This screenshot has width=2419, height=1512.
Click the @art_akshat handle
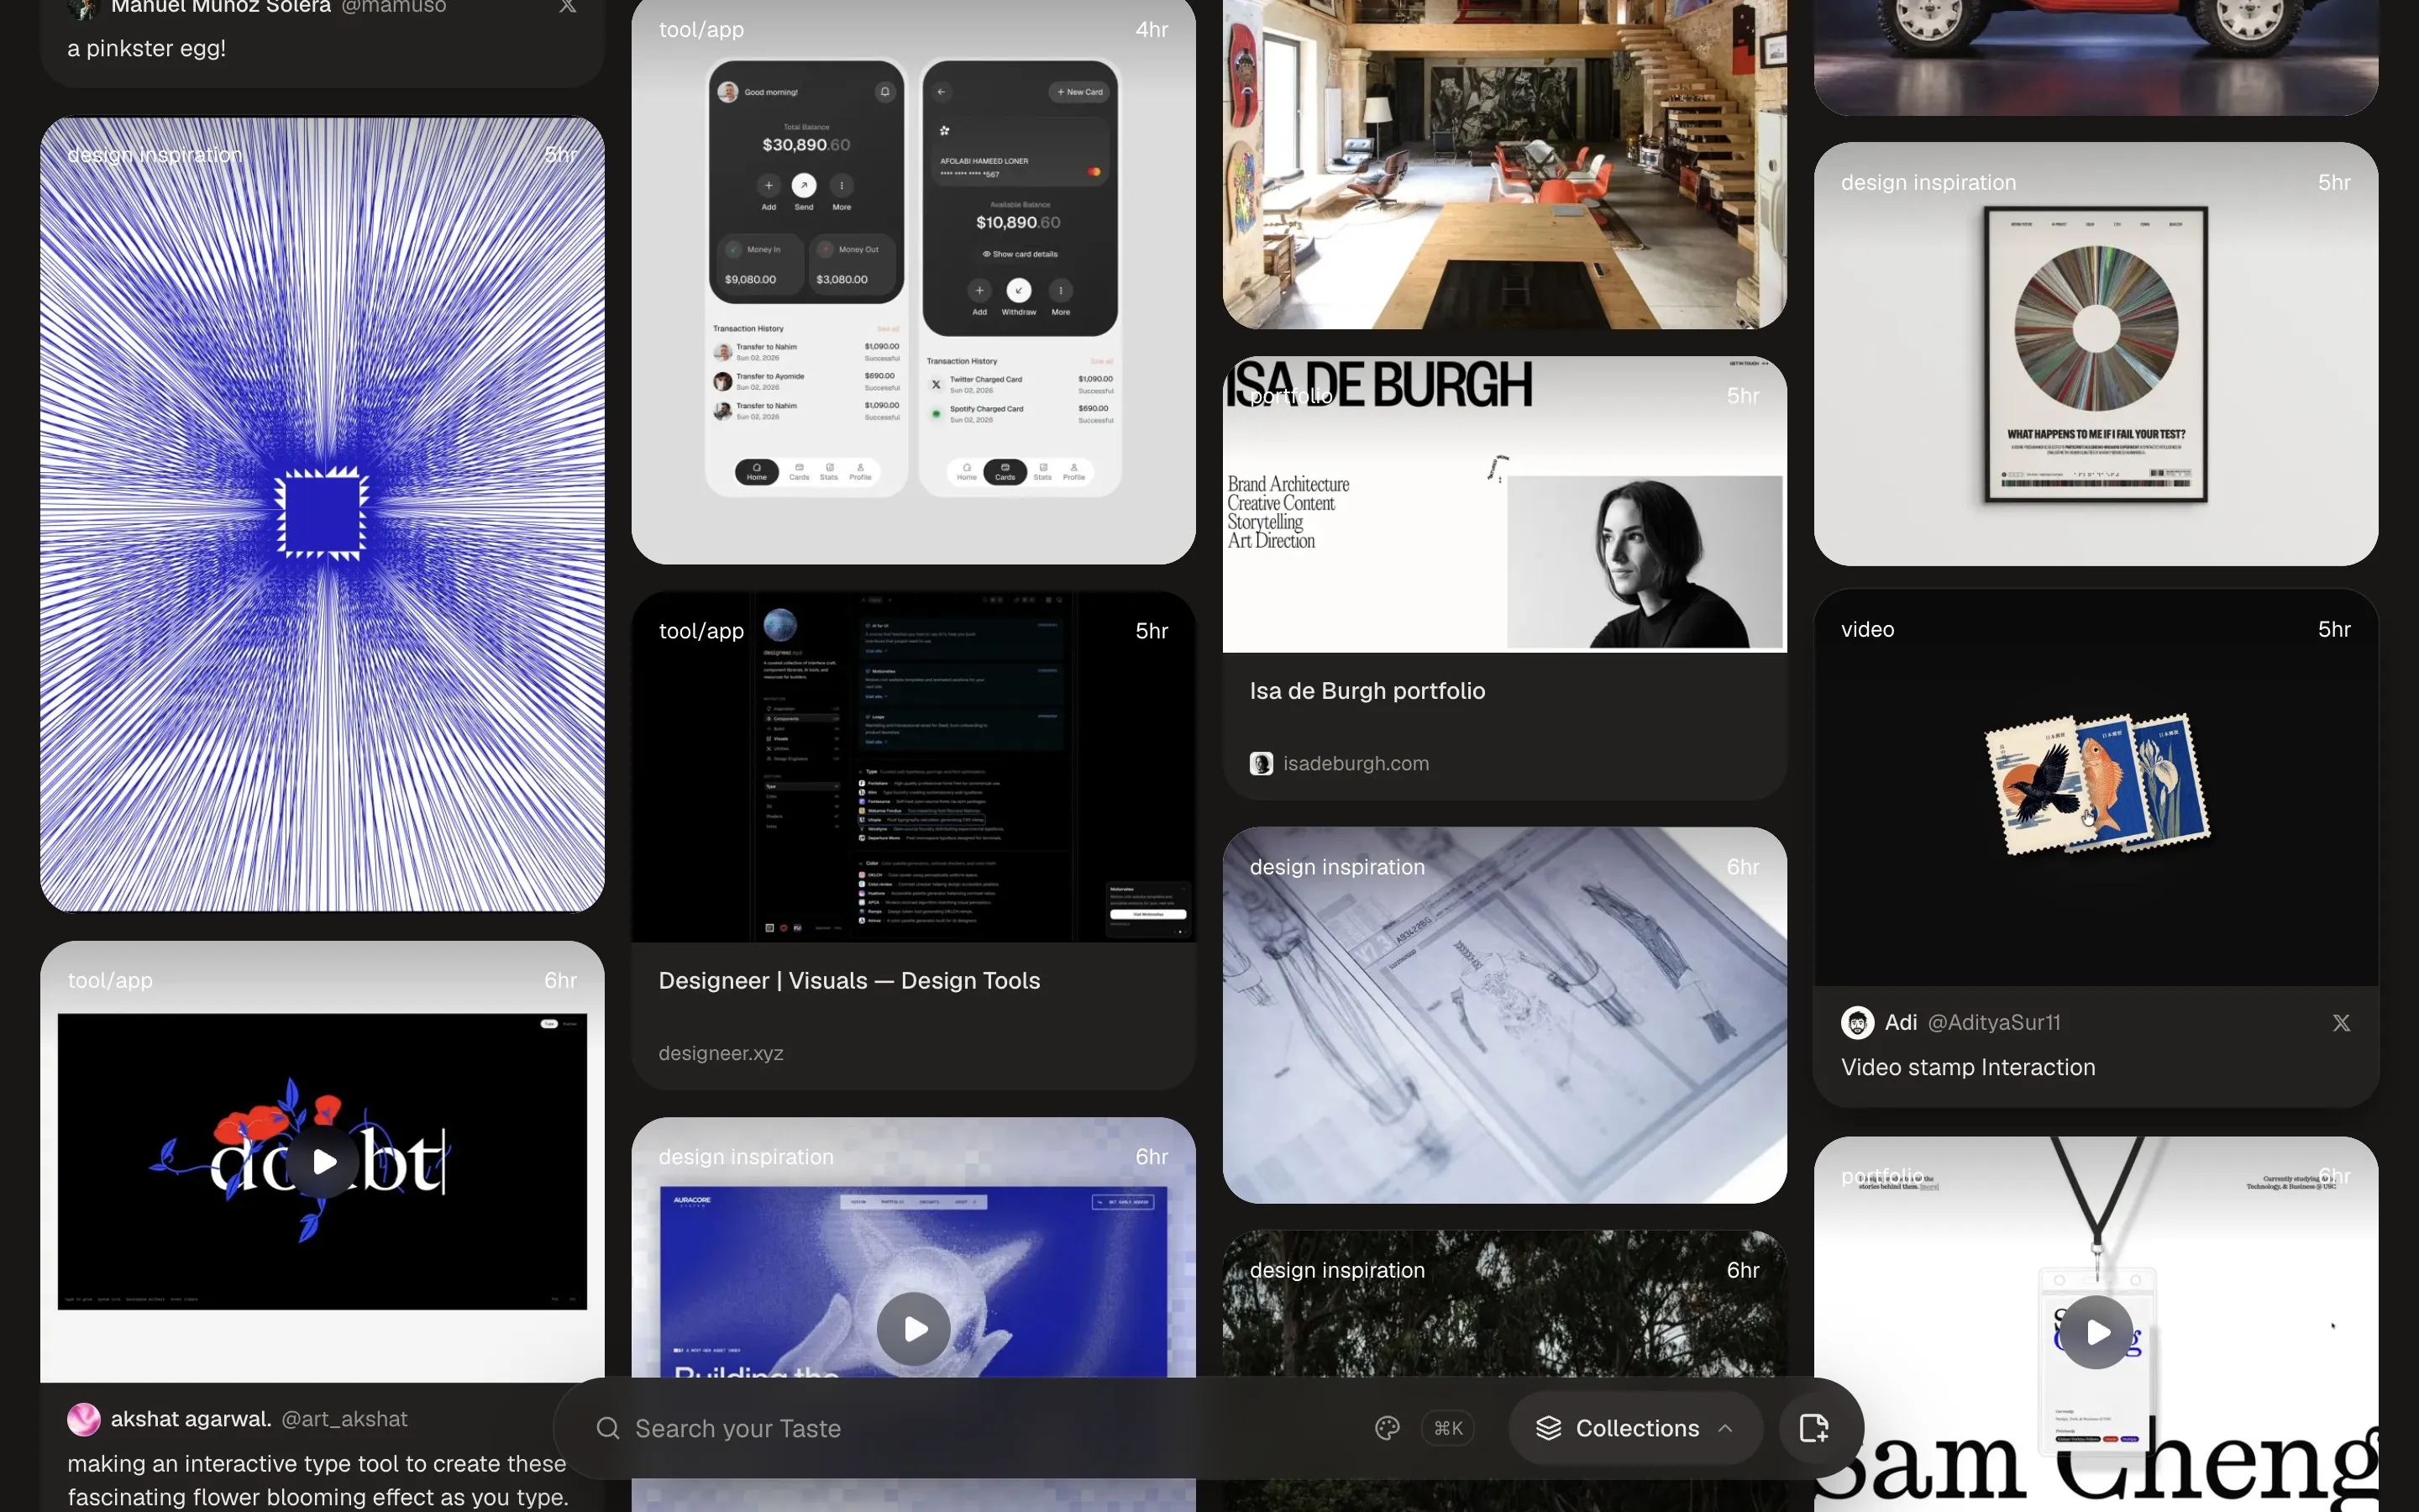click(344, 1419)
